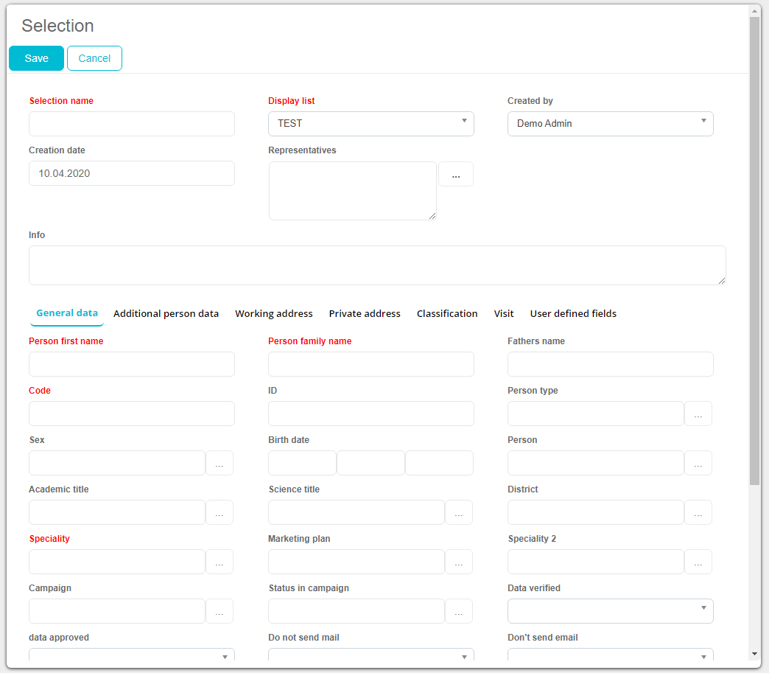Focus the Selection name input field

tap(132, 124)
